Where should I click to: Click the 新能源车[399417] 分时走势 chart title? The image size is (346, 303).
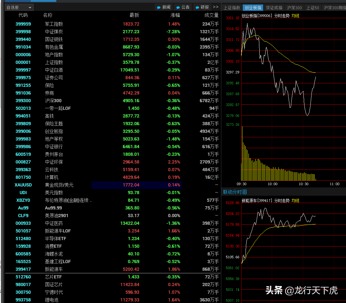coord(265,201)
